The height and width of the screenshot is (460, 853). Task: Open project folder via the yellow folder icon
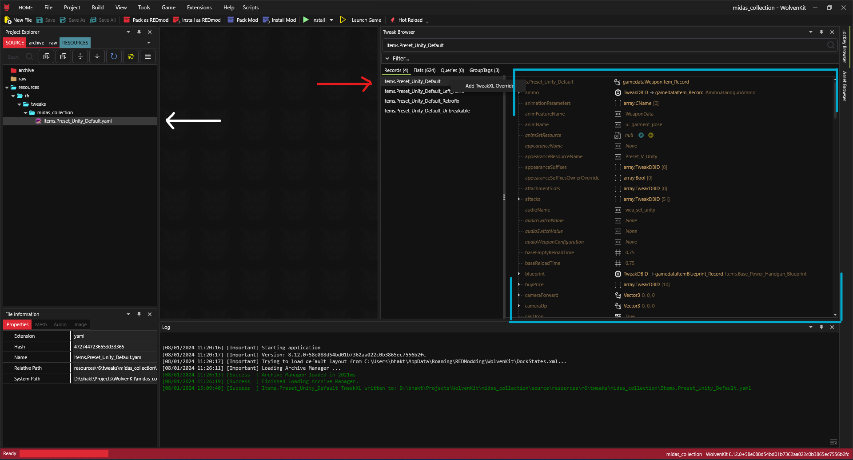(131, 56)
